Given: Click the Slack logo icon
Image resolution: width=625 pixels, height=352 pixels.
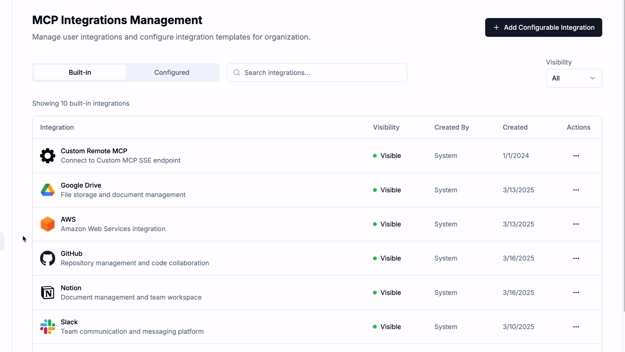Looking at the screenshot, I should [x=48, y=327].
